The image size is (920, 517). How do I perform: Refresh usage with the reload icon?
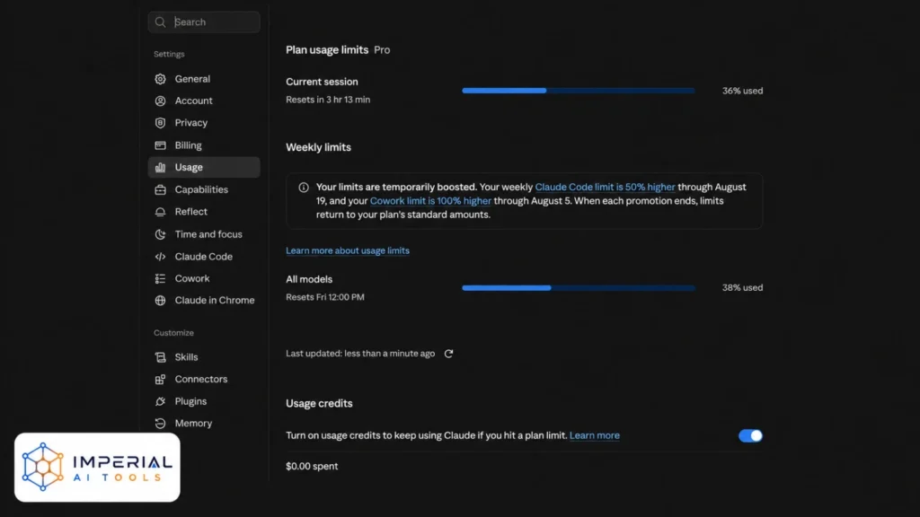point(449,354)
